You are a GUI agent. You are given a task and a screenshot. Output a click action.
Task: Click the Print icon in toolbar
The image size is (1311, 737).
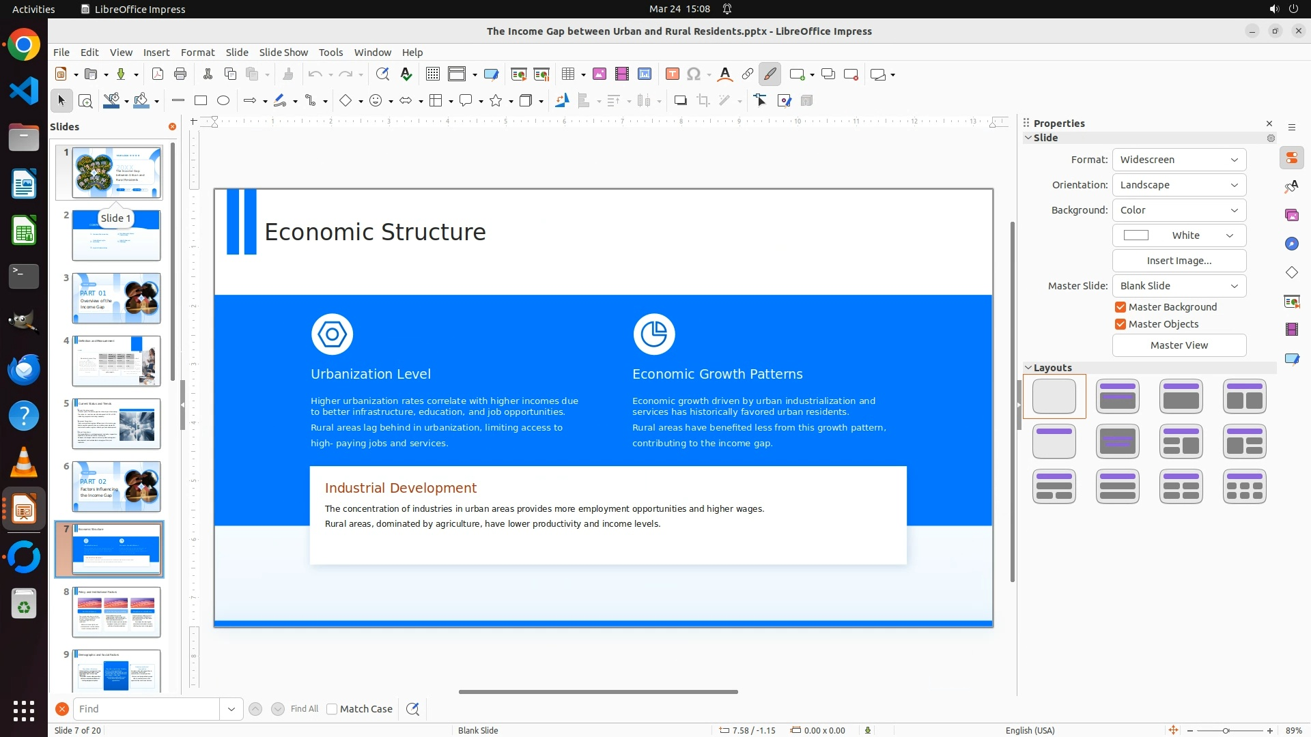tap(180, 74)
